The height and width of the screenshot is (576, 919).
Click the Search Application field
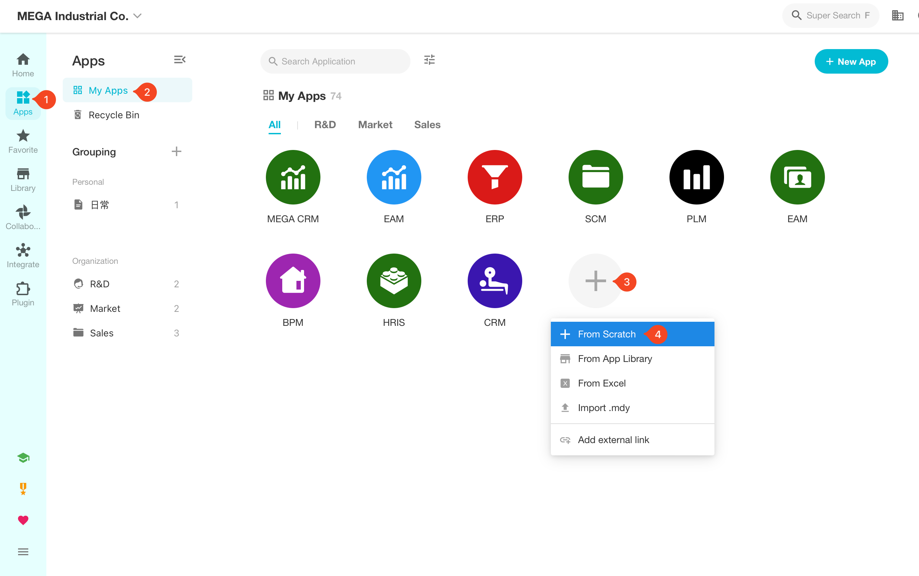(335, 61)
